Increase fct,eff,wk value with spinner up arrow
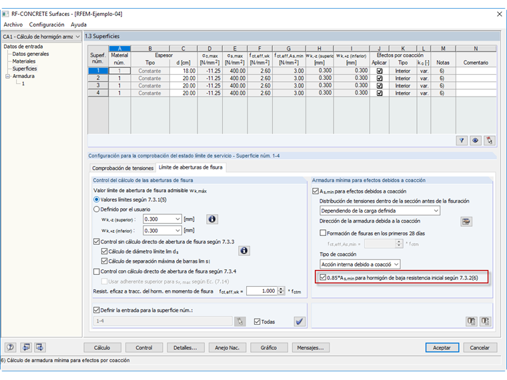 coord(281,289)
